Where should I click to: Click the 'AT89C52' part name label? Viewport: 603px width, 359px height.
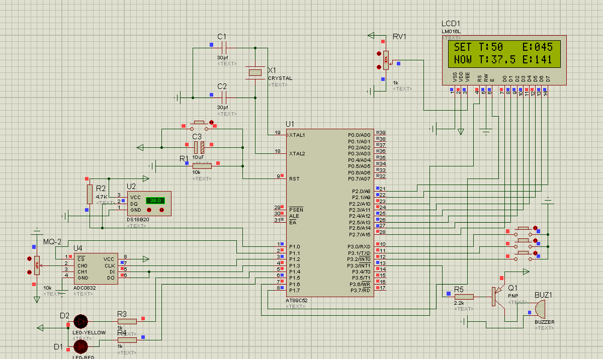297,301
